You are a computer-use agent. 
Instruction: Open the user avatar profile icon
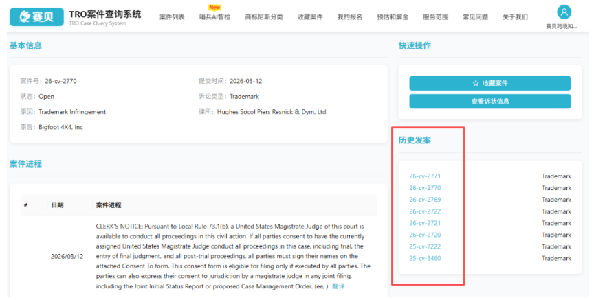[x=564, y=12]
